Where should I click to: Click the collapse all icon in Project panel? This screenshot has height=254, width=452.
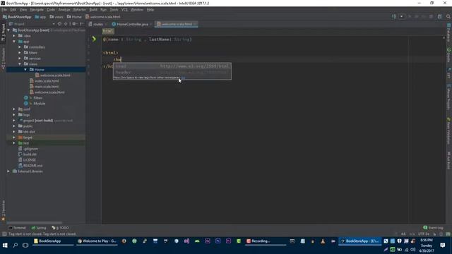pyautogui.click(x=66, y=24)
